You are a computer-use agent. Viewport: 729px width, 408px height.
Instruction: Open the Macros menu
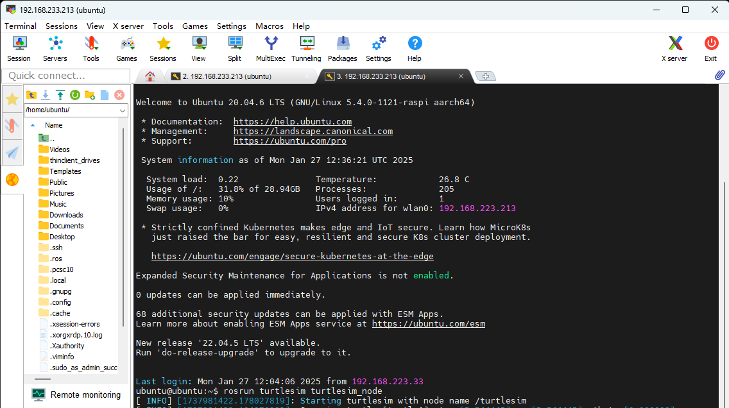[x=269, y=26]
